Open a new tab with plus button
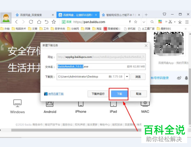This screenshot has width=191, height=147. tap(146, 15)
